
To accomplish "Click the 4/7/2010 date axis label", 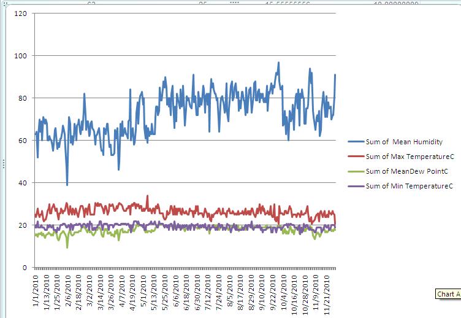I will tap(121, 291).
